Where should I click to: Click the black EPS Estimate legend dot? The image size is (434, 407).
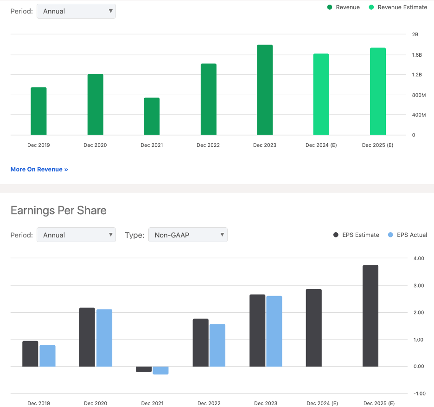click(335, 235)
